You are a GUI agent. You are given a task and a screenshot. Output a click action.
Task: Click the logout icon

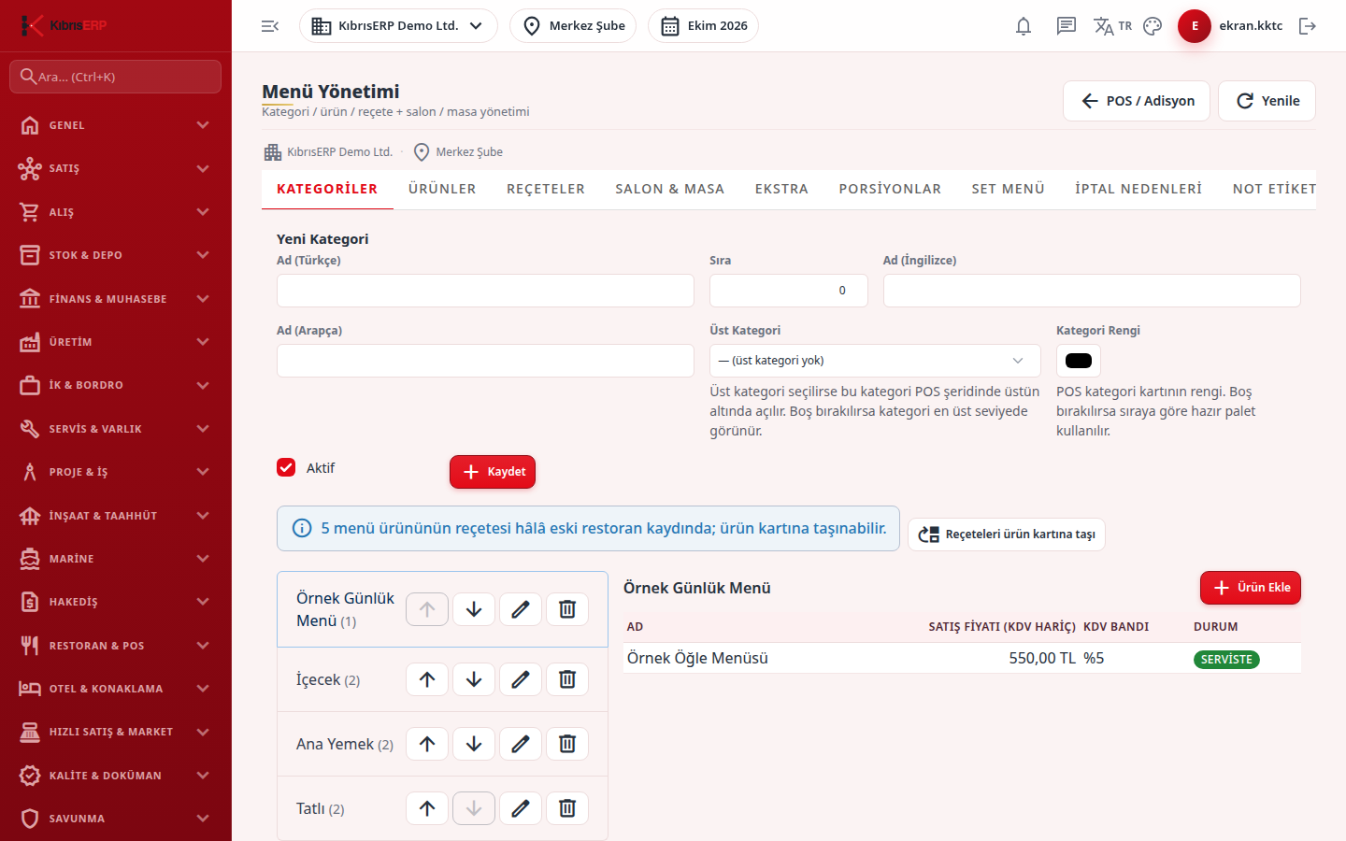click(x=1308, y=26)
